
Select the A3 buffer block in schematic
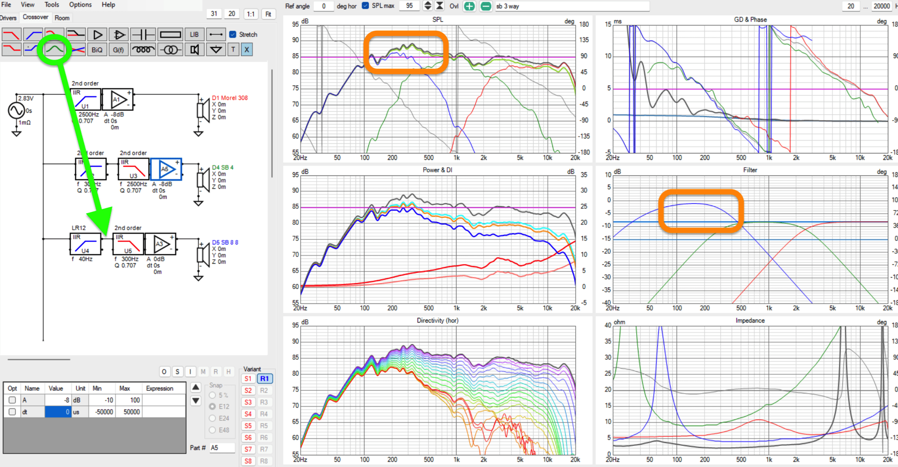pos(160,244)
